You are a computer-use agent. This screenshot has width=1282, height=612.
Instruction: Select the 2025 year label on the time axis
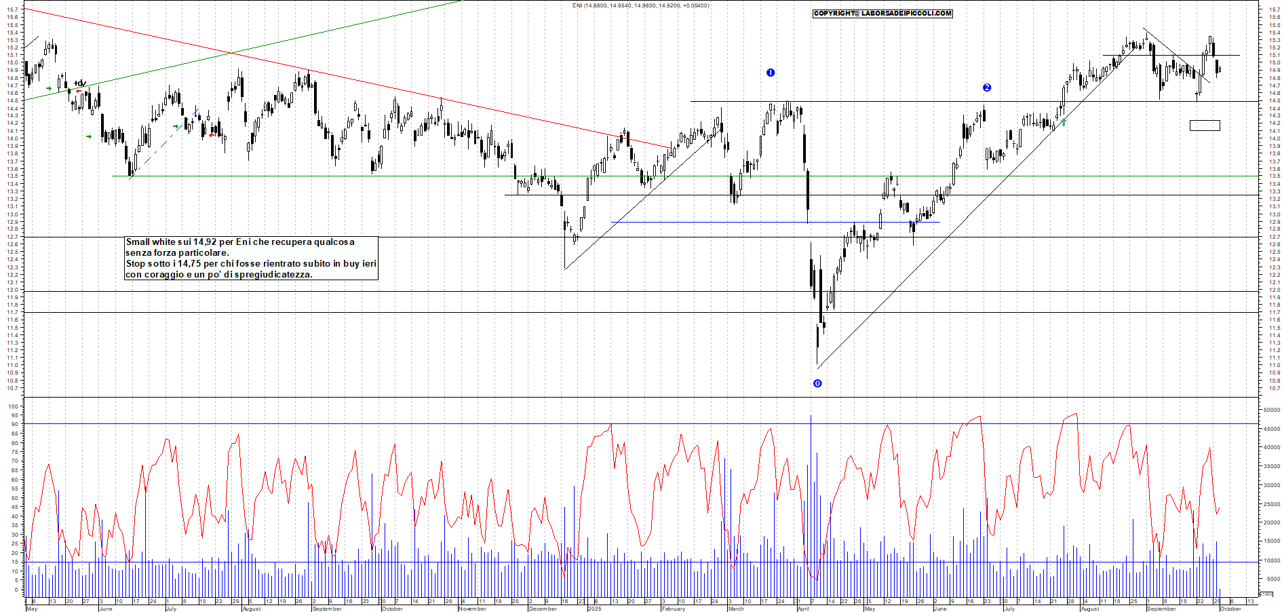tap(594, 609)
